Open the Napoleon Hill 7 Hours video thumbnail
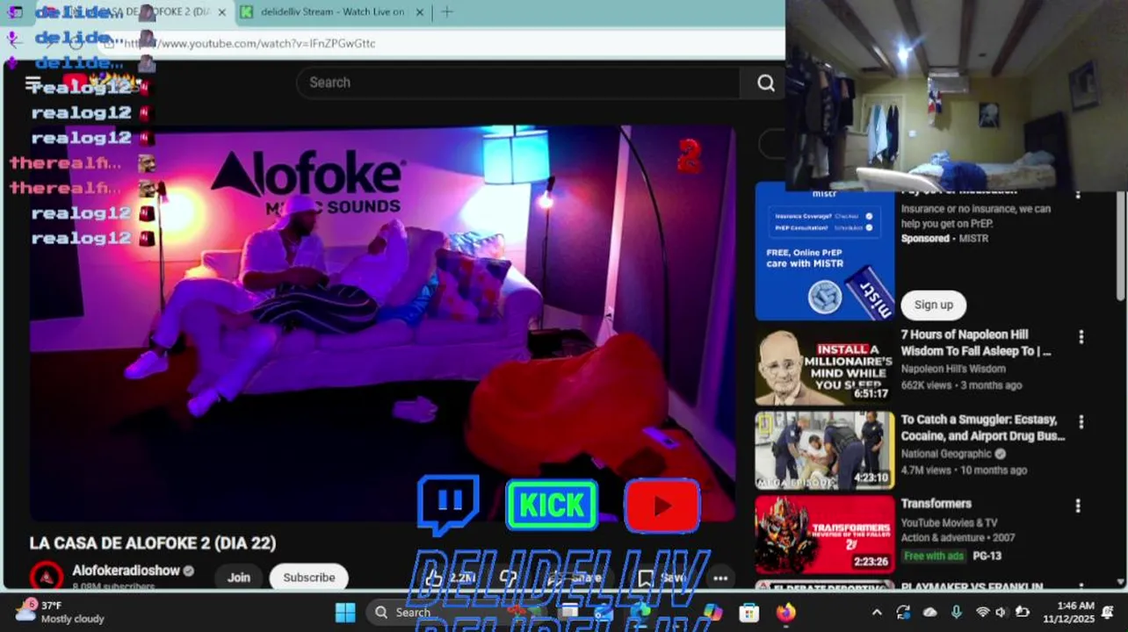The image size is (1128, 632). 824,366
